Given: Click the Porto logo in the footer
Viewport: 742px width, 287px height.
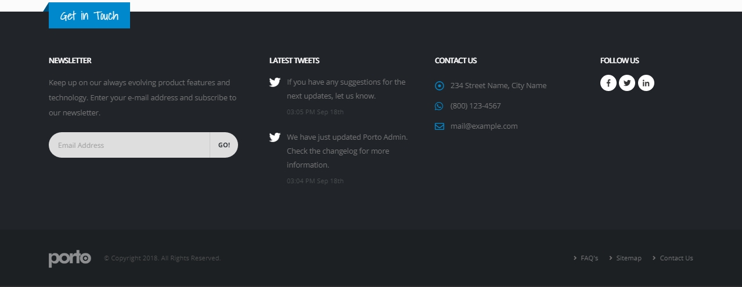Looking at the screenshot, I should click(70, 258).
